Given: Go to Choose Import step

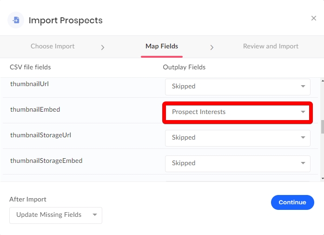Looking at the screenshot, I should tap(53, 46).
